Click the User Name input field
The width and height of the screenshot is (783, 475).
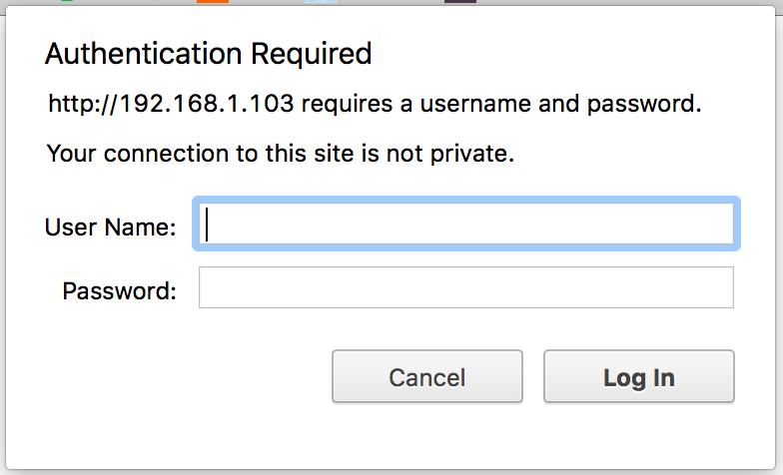(467, 224)
